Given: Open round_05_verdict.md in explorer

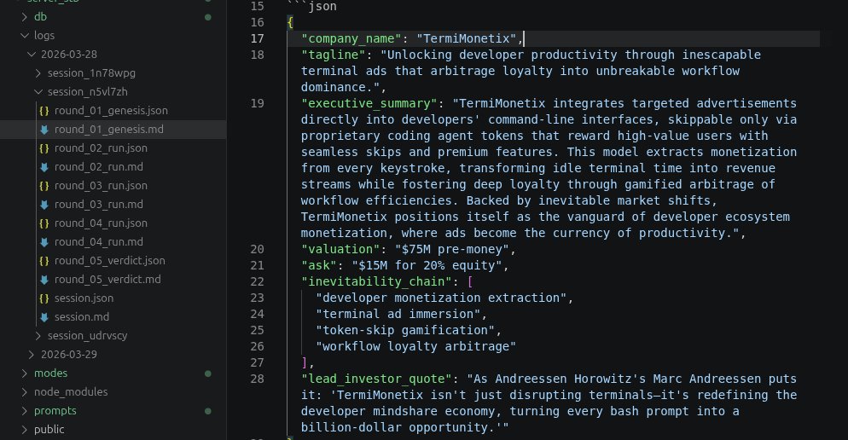Looking at the screenshot, I should coord(107,280).
